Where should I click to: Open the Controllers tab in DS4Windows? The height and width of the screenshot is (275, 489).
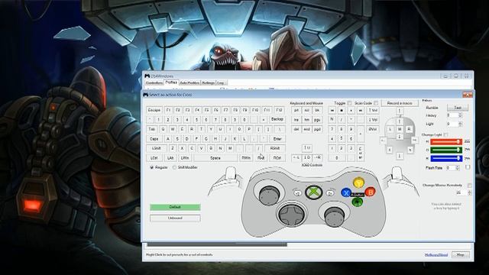(154, 83)
